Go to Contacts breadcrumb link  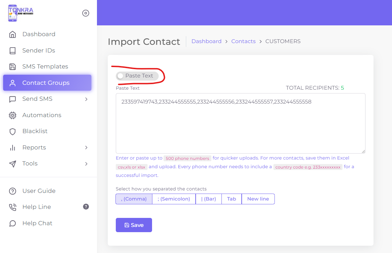[243, 41]
